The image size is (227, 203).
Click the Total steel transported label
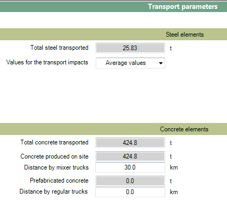tap(59, 48)
